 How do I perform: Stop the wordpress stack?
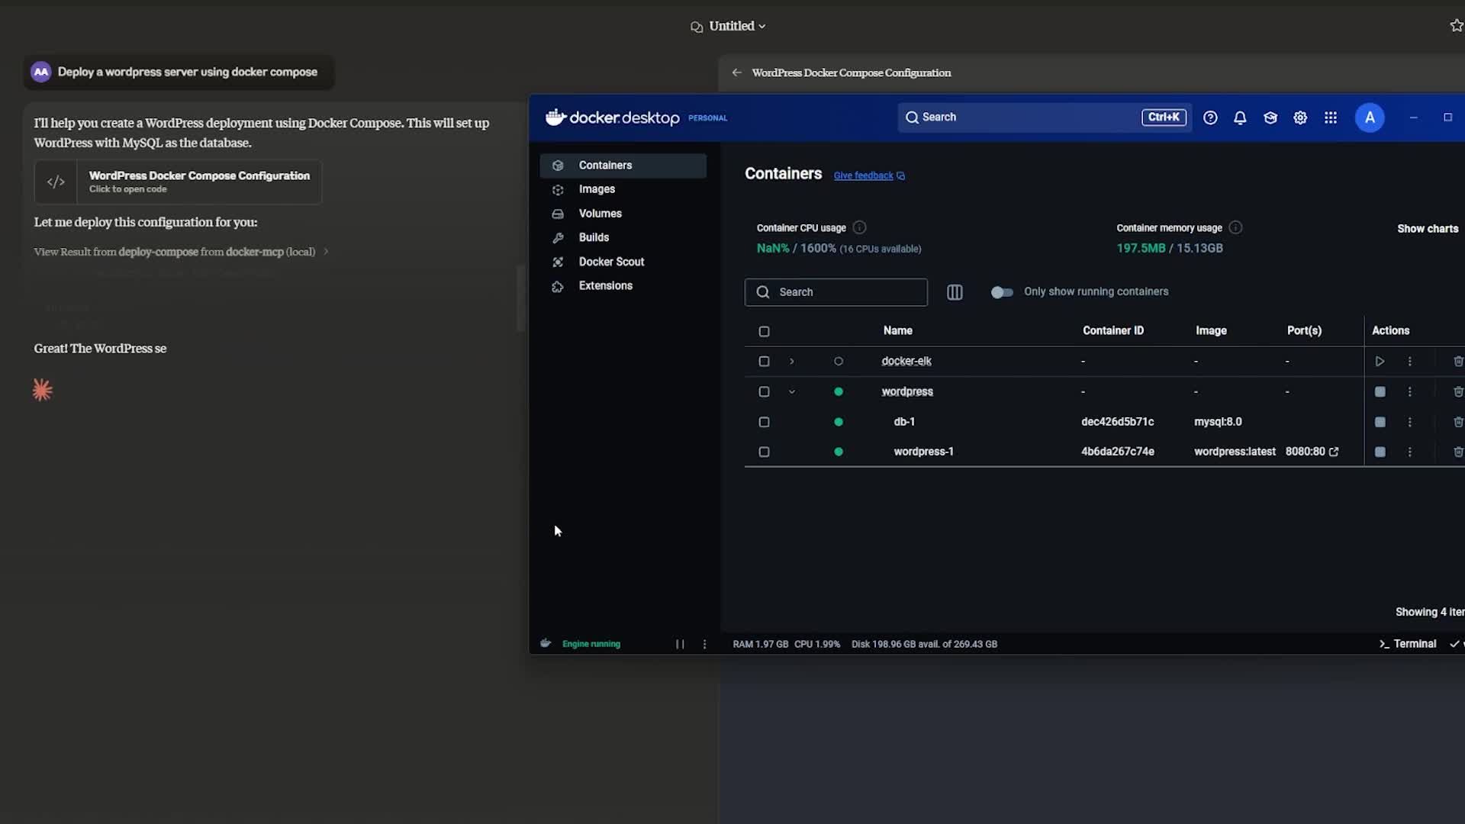(1380, 392)
